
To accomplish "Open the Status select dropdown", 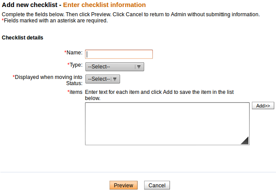I will tap(98, 79).
